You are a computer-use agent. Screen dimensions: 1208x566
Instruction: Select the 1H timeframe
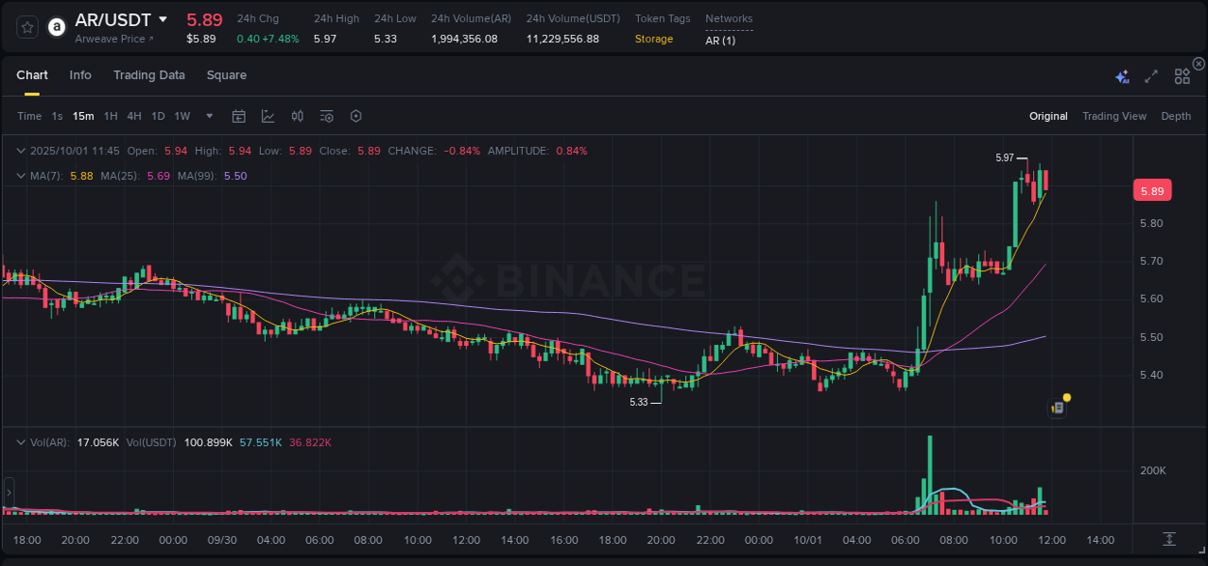[x=110, y=116]
